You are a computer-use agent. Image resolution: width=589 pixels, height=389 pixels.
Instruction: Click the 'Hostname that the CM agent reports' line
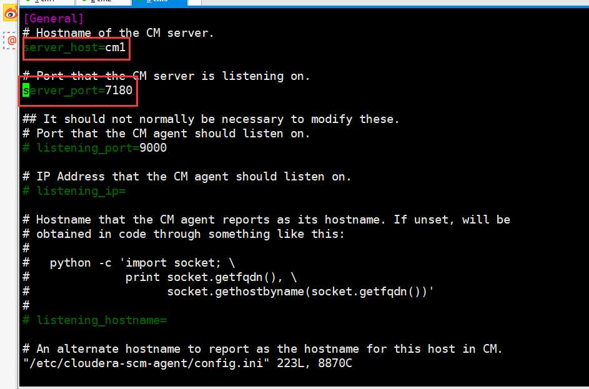pyautogui.click(x=266, y=220)
